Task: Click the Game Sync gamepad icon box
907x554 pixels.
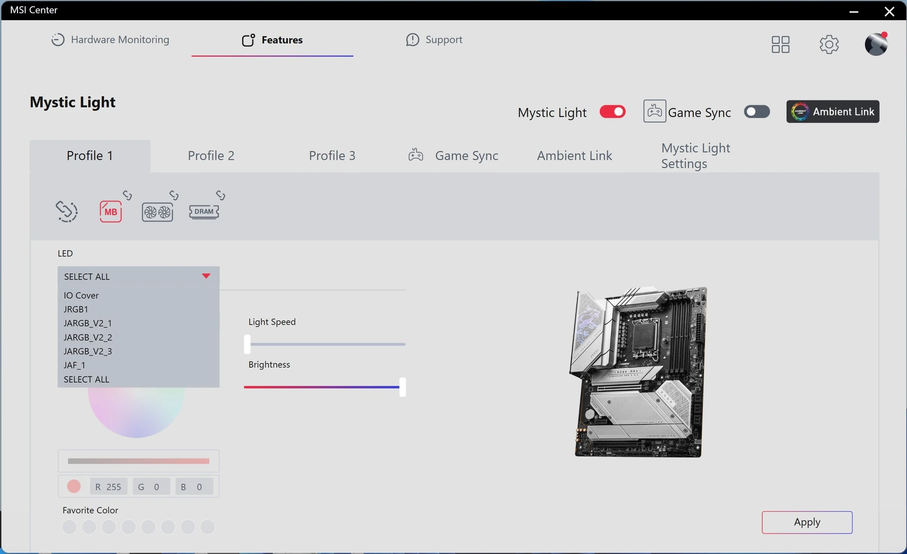Action: click(x=655, y=111)
